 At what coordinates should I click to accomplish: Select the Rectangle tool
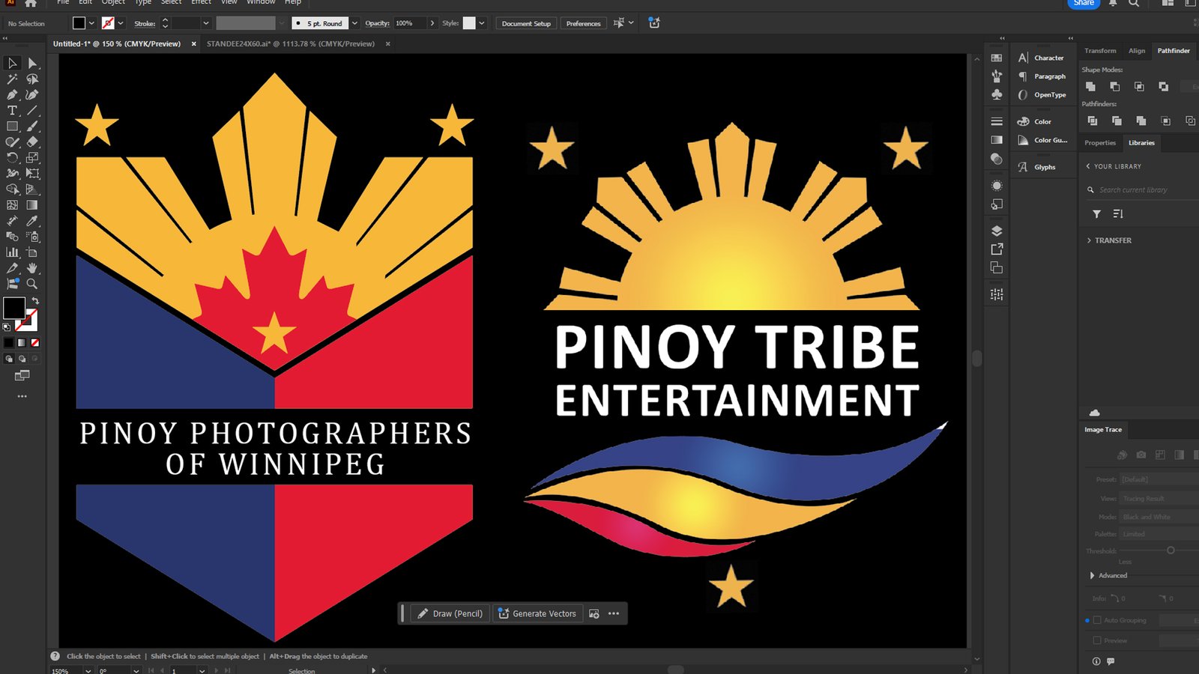point(12,126)
